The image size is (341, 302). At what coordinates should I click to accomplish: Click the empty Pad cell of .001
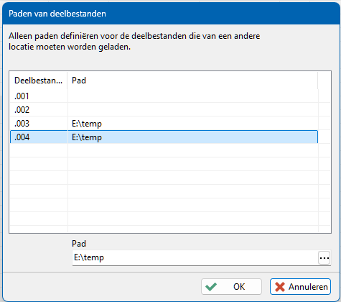coord(193,96)
